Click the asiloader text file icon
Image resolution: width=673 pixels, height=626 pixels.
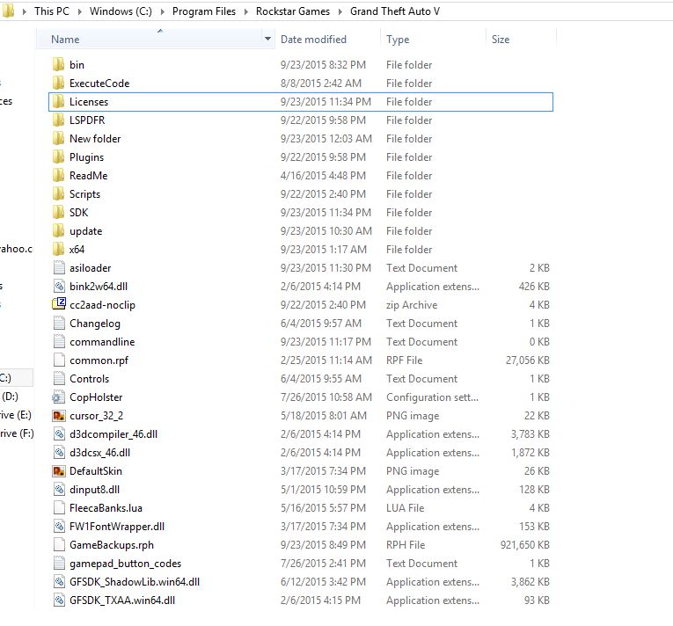point(59,268)
